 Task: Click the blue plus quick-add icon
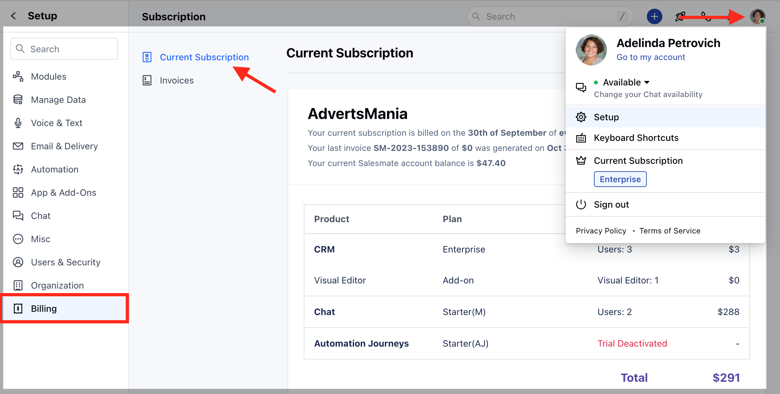(654, 16)
